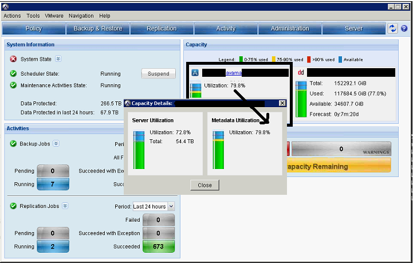Screen dimensions: 413x263
Task: Click Close in Capacity Details dialog
Action: click(x=204, y=185)
